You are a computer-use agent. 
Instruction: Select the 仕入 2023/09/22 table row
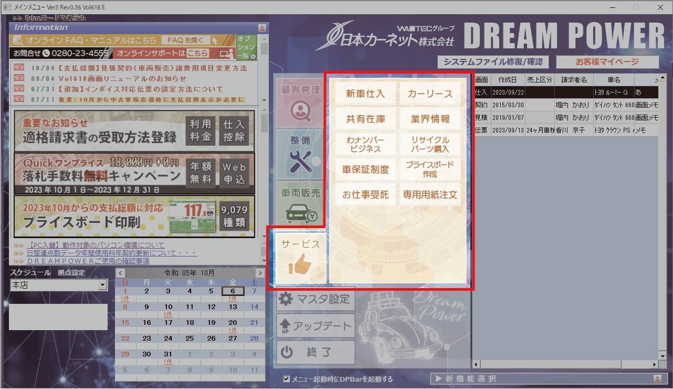[x=566, y=92]
